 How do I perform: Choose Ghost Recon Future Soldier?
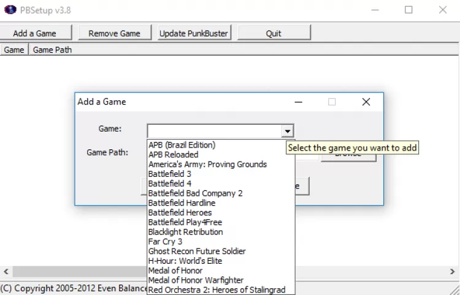(x=221, y=251)
